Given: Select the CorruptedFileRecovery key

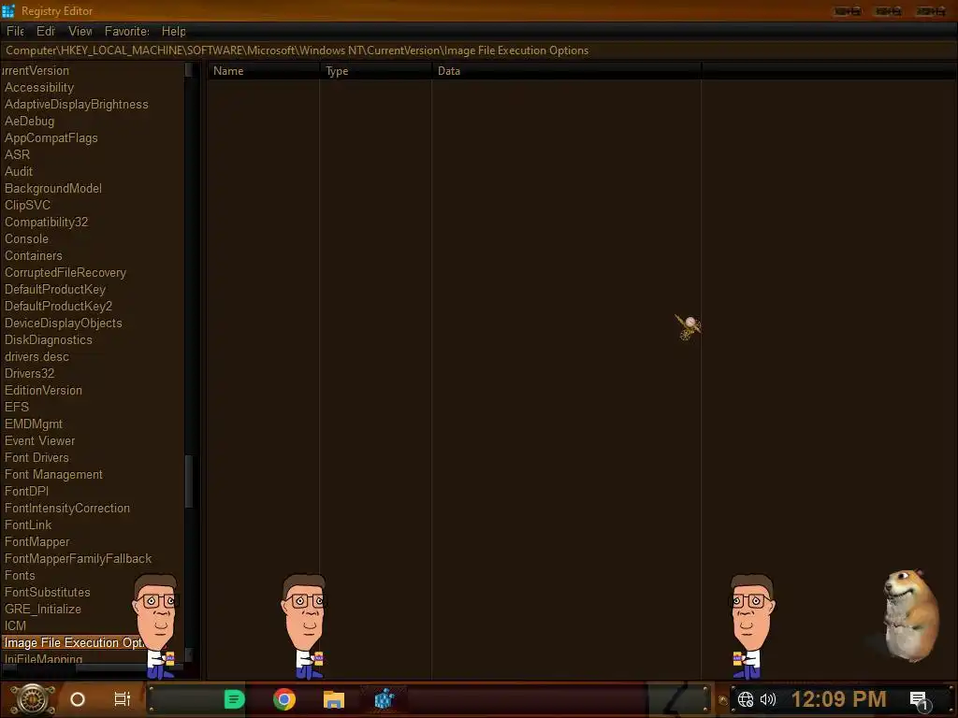Looking at the screenshot, I should [x=65, y=272].
